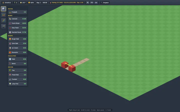Pick the Carousel ride
Image resolution: width=180 pixels, height=112 pixels.
(x=17, y=19)
